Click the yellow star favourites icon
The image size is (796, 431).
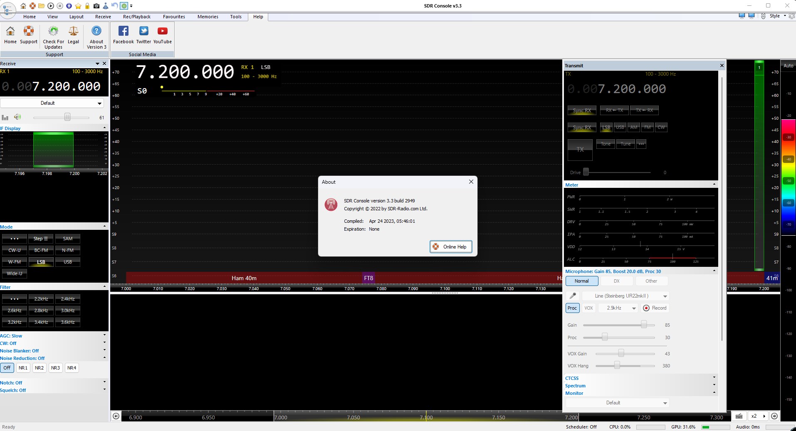[x=78, y=6]
